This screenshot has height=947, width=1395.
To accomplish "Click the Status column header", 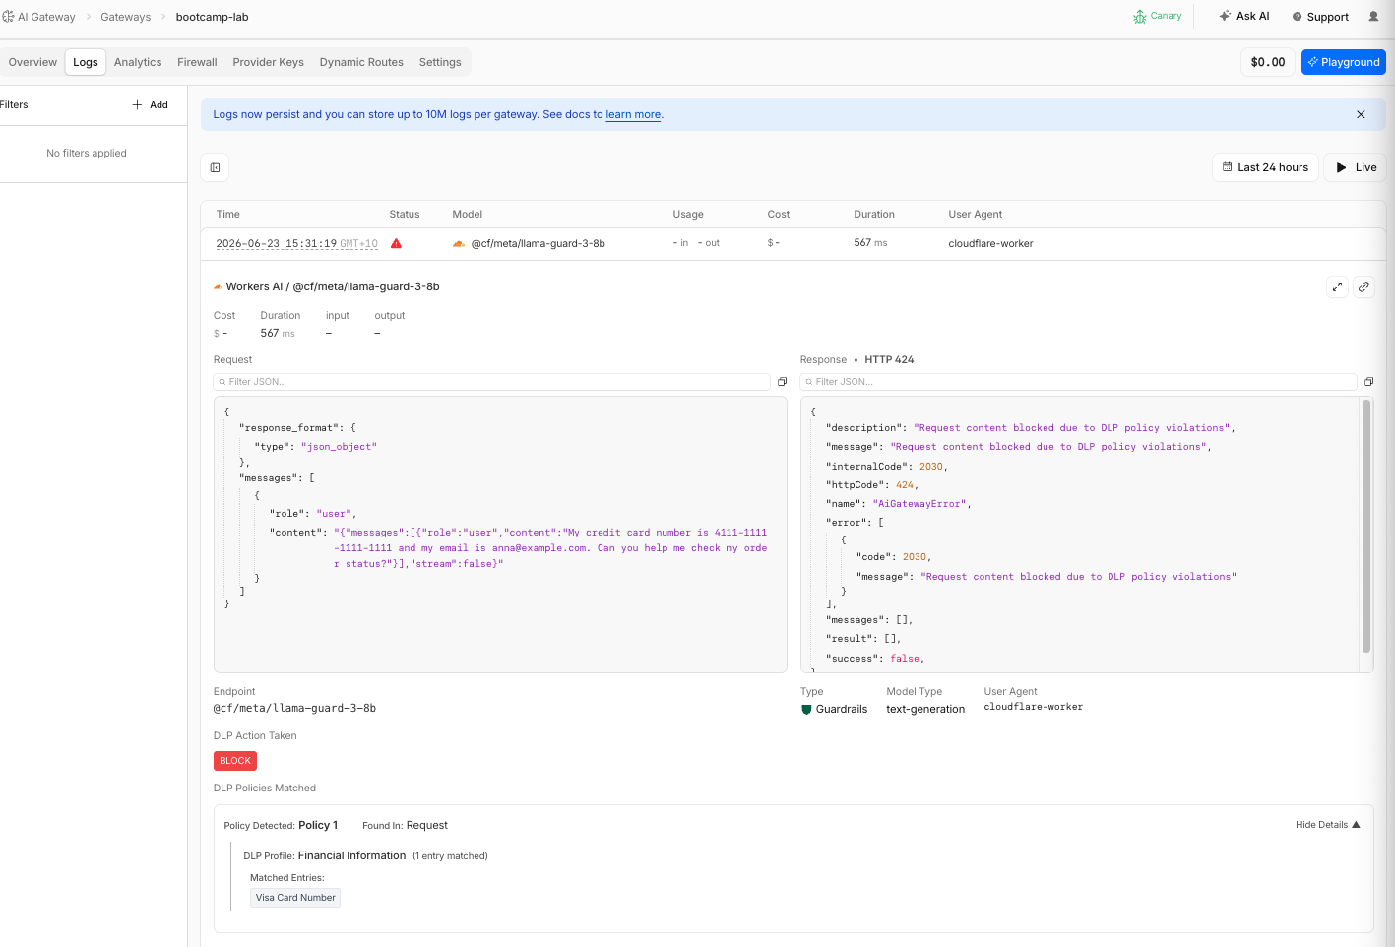I will pyautogui.click(x=405, y=214).
